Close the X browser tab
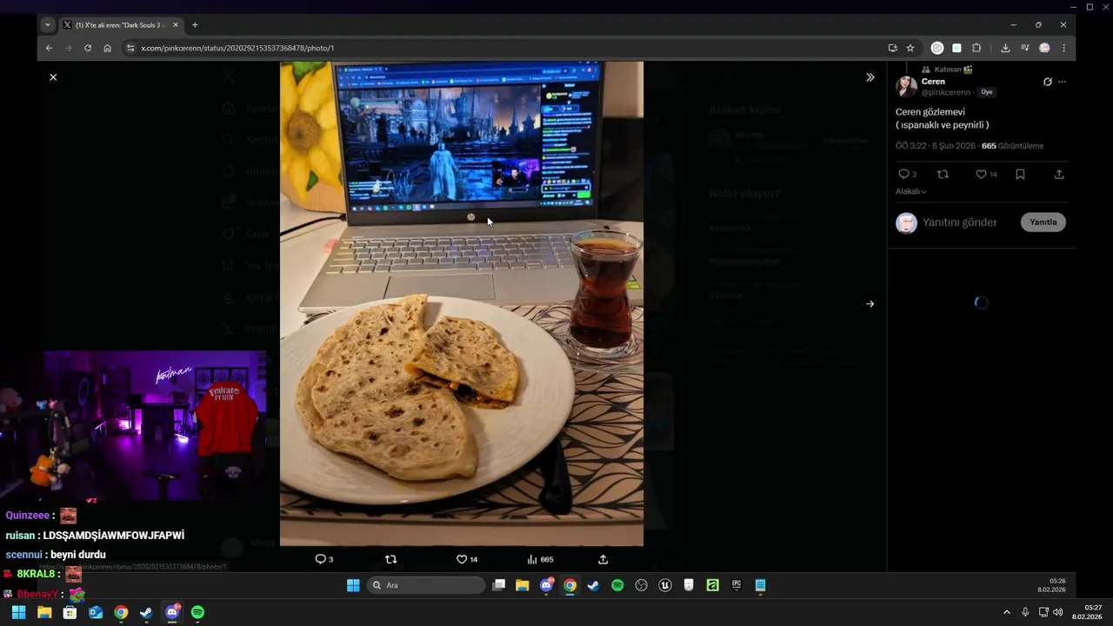 click(x=175, y=25)
